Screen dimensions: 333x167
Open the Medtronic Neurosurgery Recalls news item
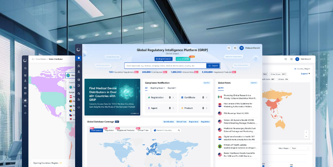pos(238,130)
